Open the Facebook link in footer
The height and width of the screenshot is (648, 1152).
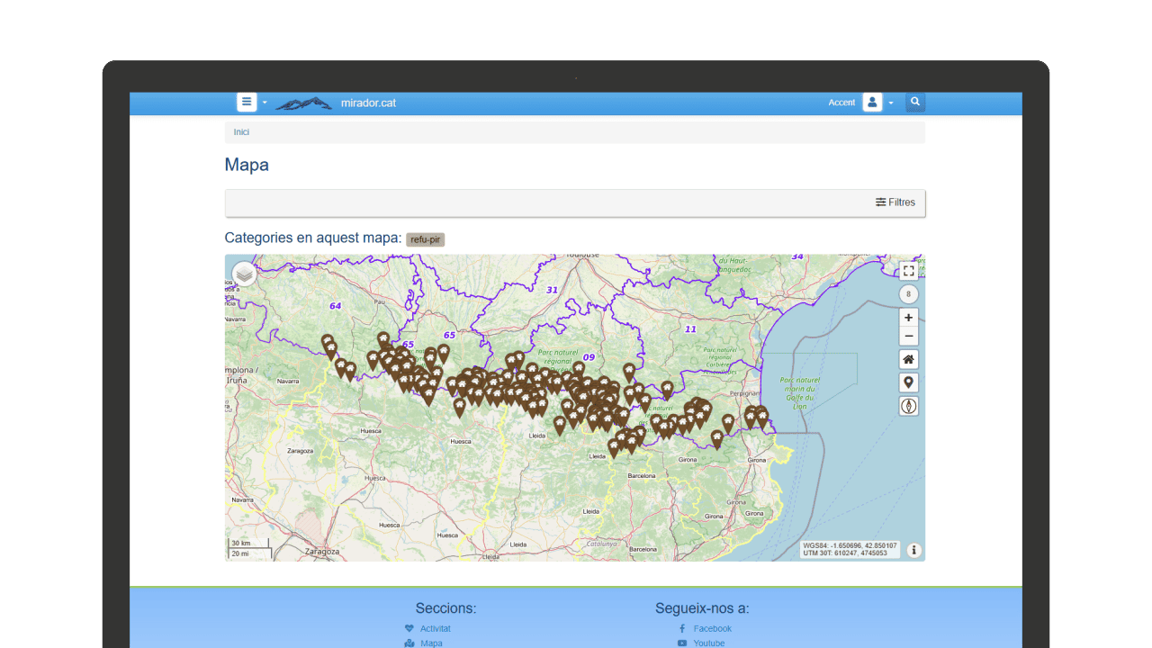click(712, 628)
